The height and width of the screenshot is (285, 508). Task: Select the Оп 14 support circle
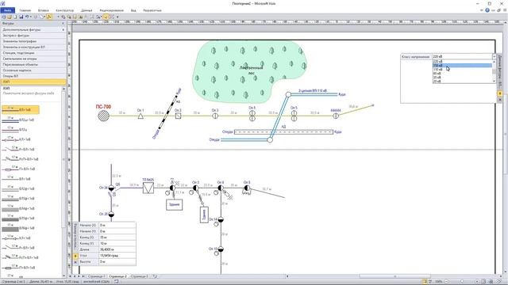pyautogui.click(x=221, y=220)
